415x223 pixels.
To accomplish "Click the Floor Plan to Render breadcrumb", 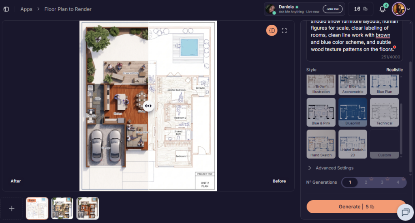I will [x=68, y=9].
